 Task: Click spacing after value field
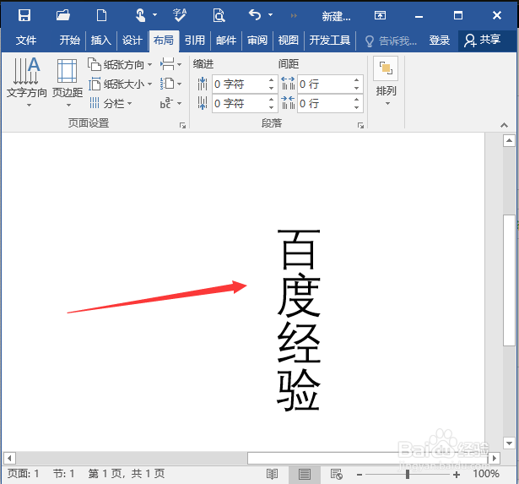(325, 103)
